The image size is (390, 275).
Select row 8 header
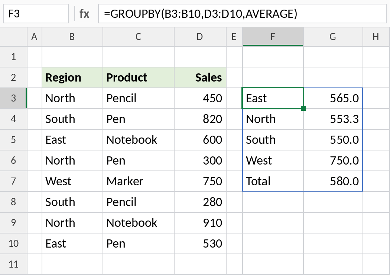tap(13, 202)
